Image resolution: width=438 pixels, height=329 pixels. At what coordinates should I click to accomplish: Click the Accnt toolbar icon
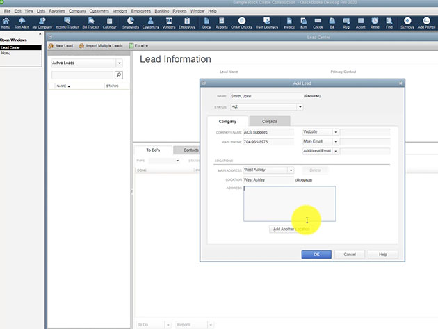coord(361,23)
